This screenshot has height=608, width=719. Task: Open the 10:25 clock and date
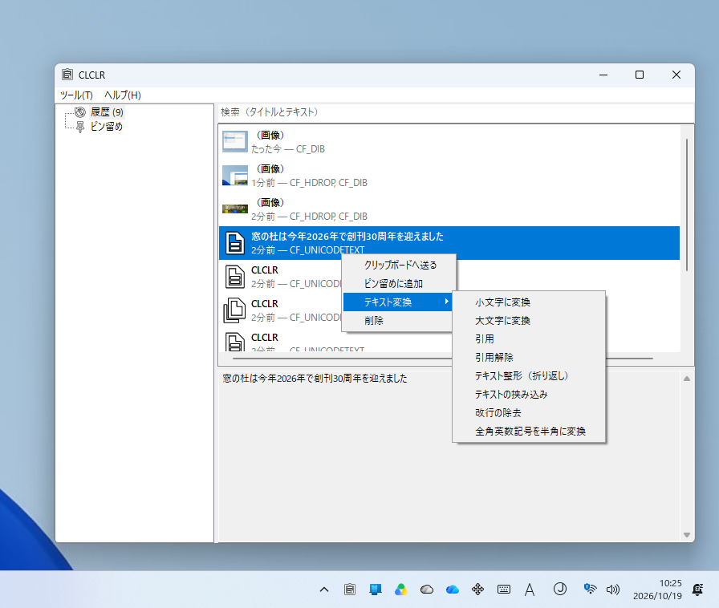657,590
